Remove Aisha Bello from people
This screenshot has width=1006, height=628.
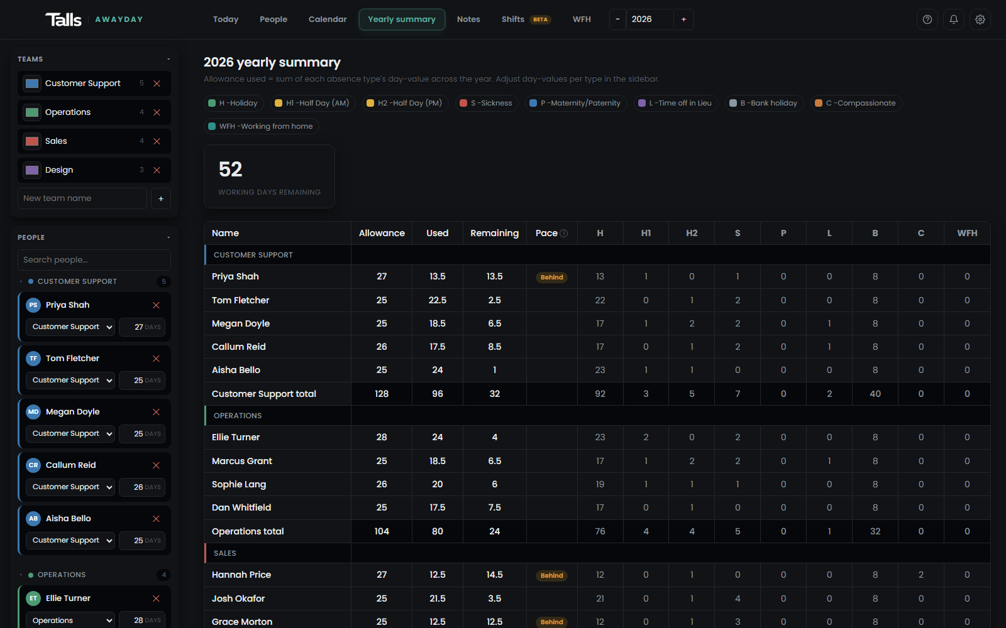pyautogui.click(x=157, y=519)
